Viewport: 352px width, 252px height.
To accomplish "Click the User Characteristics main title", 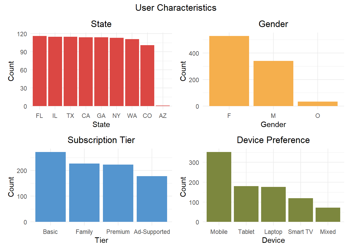I will click(x=176, y=8).
